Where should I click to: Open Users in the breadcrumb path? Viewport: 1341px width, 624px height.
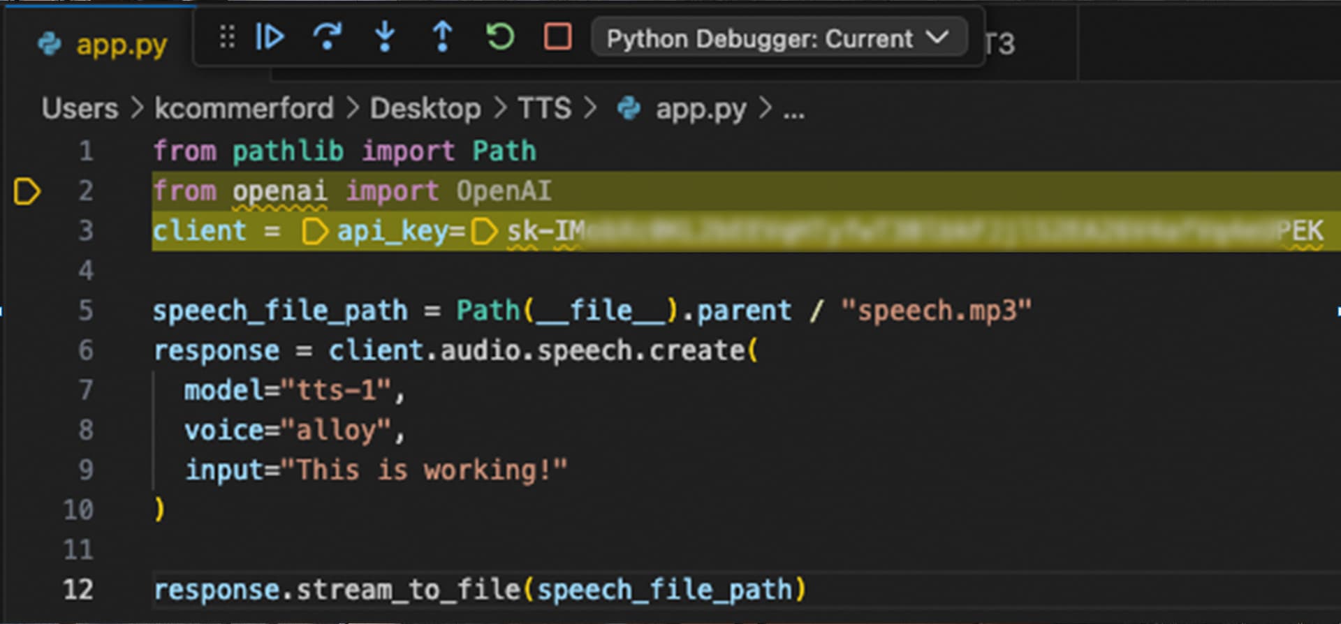point(80,109)
